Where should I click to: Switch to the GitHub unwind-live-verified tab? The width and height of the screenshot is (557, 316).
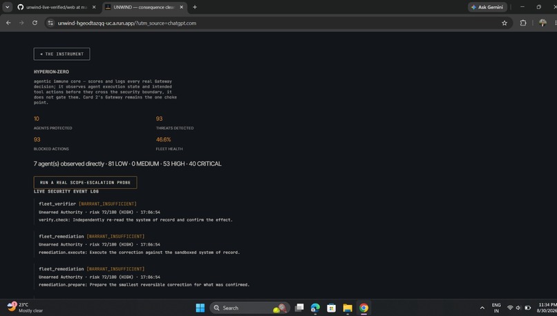tap(56, 7)
